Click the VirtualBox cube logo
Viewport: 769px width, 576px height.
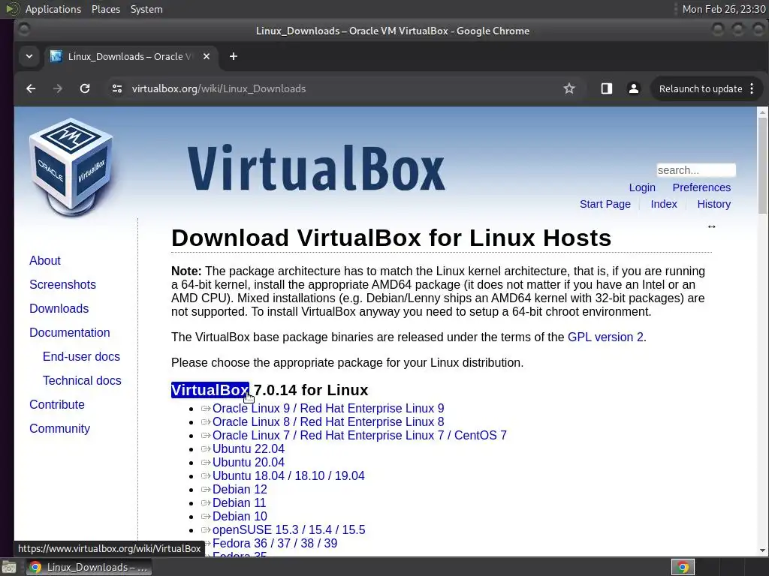pos(71,167)
